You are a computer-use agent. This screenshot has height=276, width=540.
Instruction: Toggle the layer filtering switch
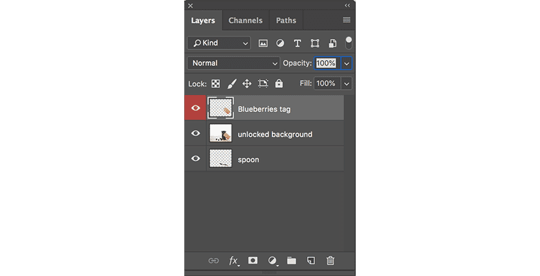tap(349, 42)
